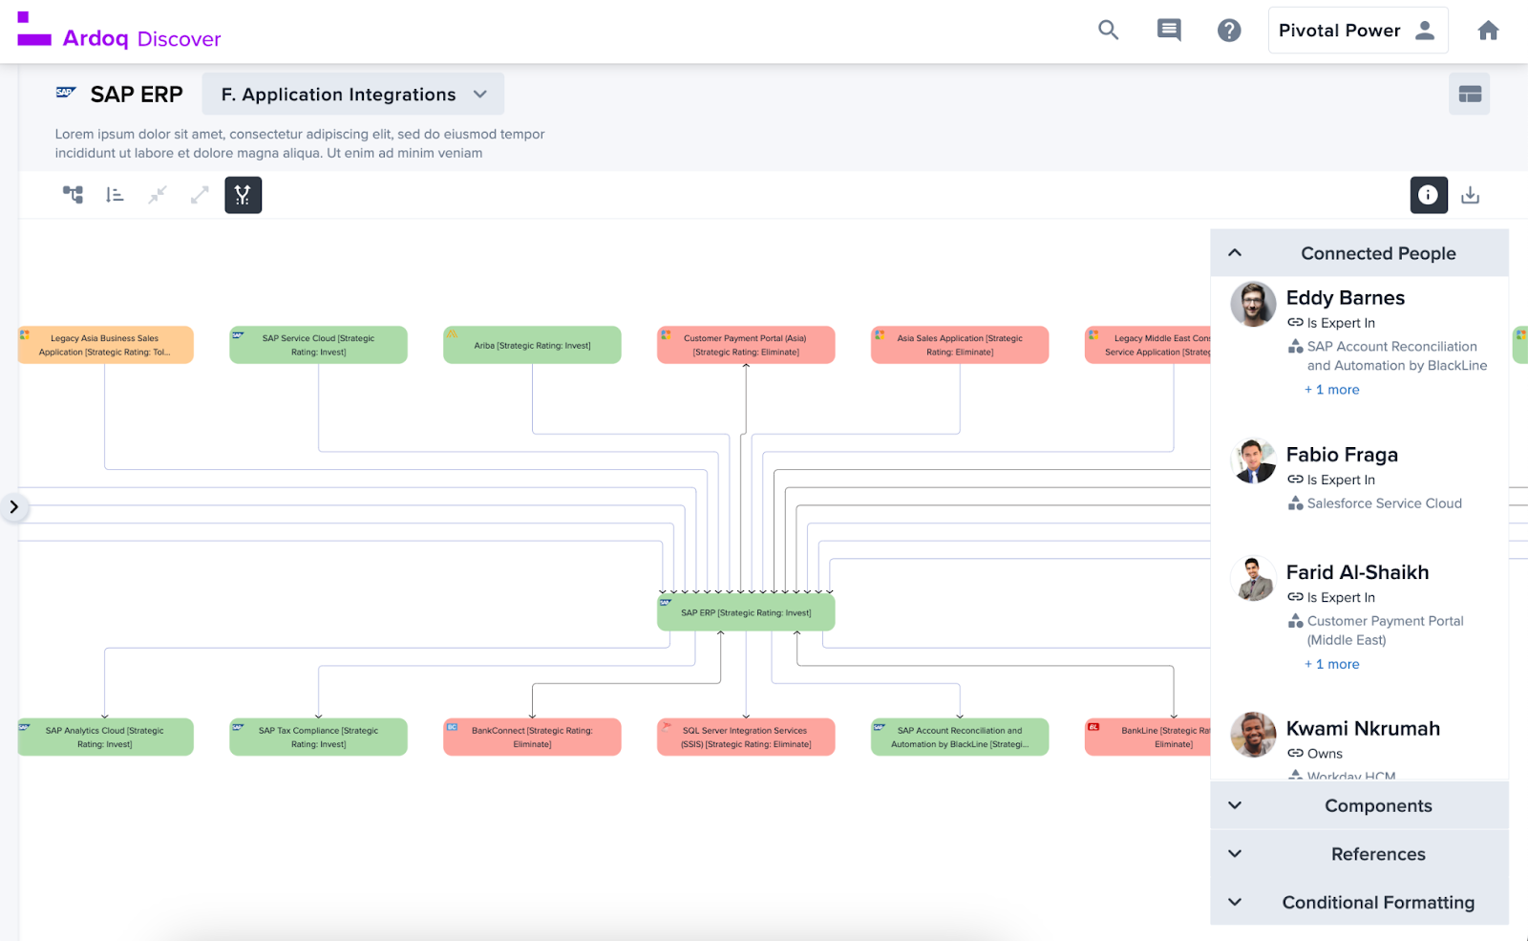The image size is (1528, 941).
Task: Click the link icon beside Kwami Nkrumah's Owns
Action: [1295, 753]
